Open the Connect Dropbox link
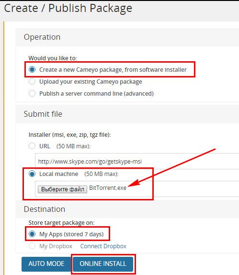The width and height of the screenshot is (239, 275). pos(103,246)
